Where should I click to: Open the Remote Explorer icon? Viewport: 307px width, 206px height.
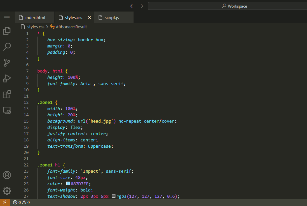point(7,110)
